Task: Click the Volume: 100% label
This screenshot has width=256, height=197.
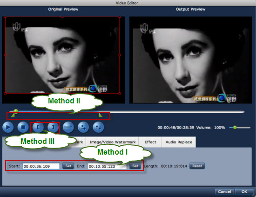Action: pyautogui.click(x=210, y=128)
